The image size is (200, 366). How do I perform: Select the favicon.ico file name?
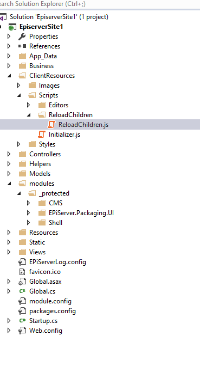(x=45, y=272)
